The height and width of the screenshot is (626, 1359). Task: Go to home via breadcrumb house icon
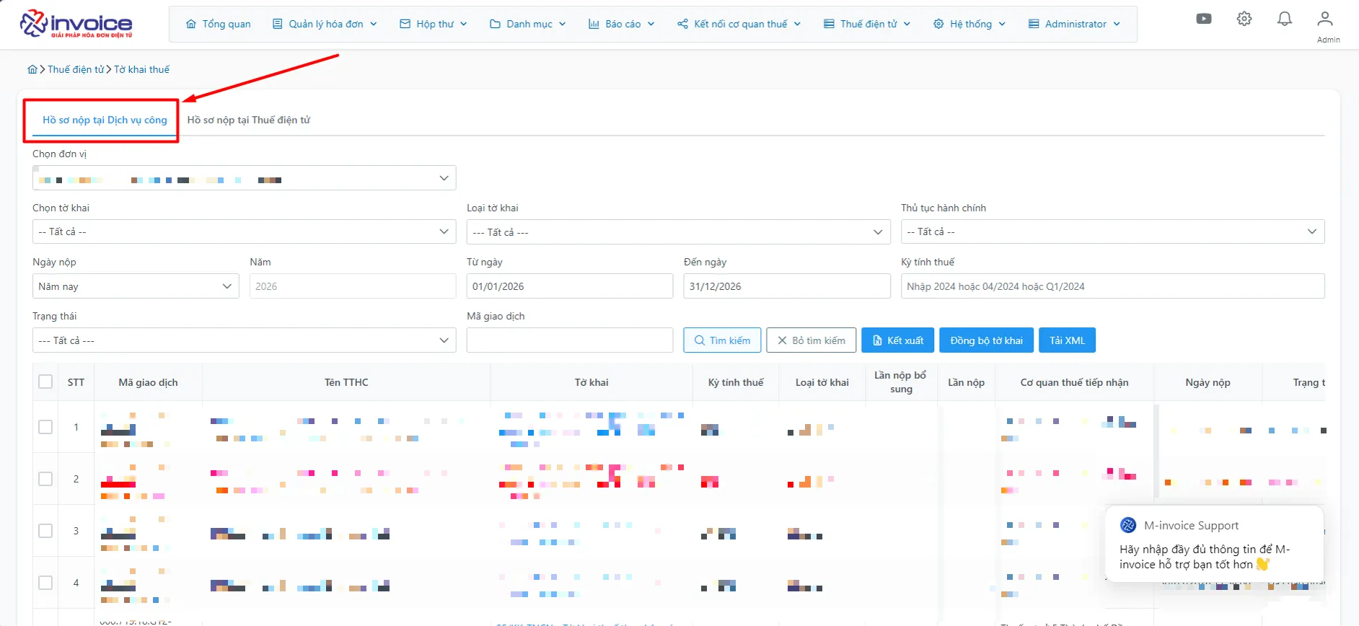coord(32,69)
